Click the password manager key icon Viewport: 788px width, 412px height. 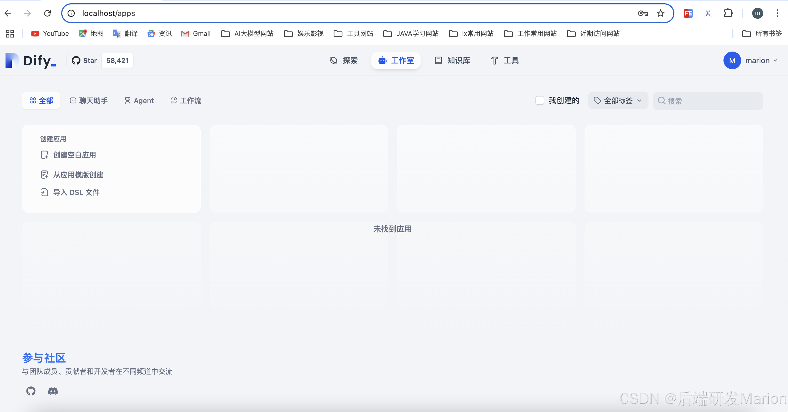[x=643, y=13]
